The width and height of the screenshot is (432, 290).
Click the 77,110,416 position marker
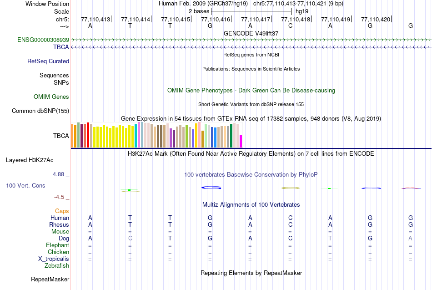point(216,19)
